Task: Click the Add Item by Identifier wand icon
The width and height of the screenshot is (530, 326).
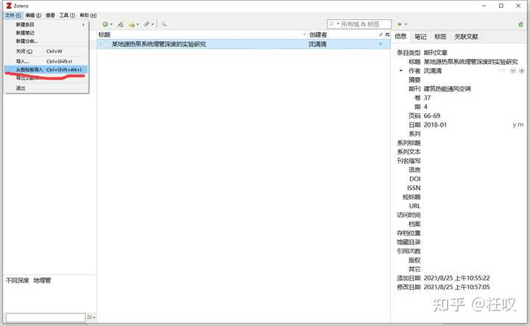Action: pos(120,24)
